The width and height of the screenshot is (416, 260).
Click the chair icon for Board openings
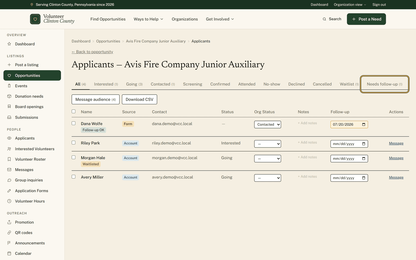tap(9, 107)
